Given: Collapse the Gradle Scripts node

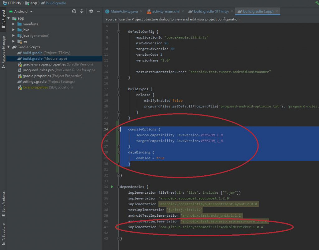Looking at the screenshot, I should coord(8,47).
